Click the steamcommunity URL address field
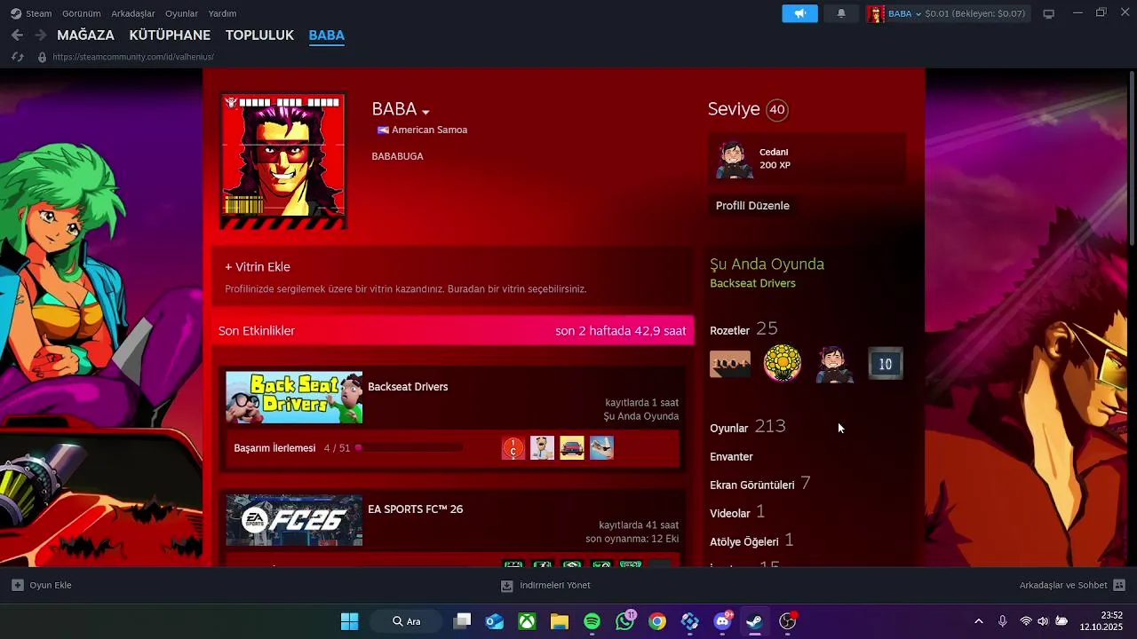Image resolution: width=1137 pixels, height=639 pixels. (133, 57)
